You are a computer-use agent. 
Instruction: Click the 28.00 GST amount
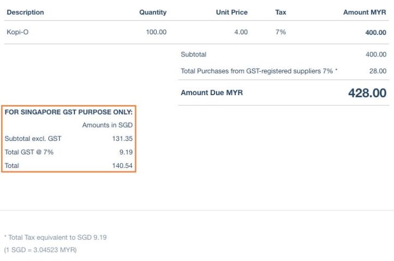(x=378, y=71)
